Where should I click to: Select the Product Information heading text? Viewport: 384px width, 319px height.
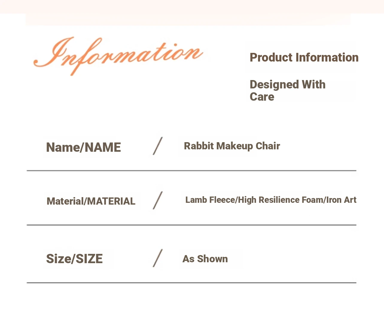point(304,57)
